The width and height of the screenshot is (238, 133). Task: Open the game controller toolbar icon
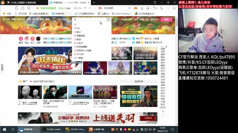click(x=136, y=8)
